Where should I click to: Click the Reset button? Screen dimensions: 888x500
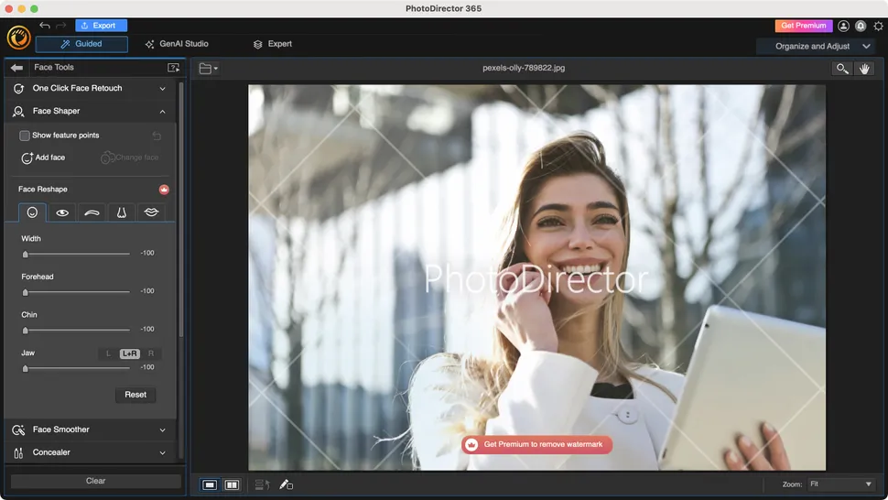pyautogui.click(x=135, y=395)
